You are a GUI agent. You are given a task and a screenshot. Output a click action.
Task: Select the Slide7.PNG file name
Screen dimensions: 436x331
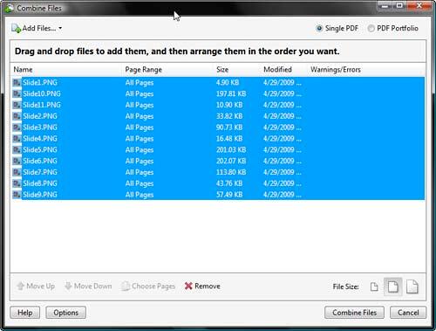tap(40, 172)
